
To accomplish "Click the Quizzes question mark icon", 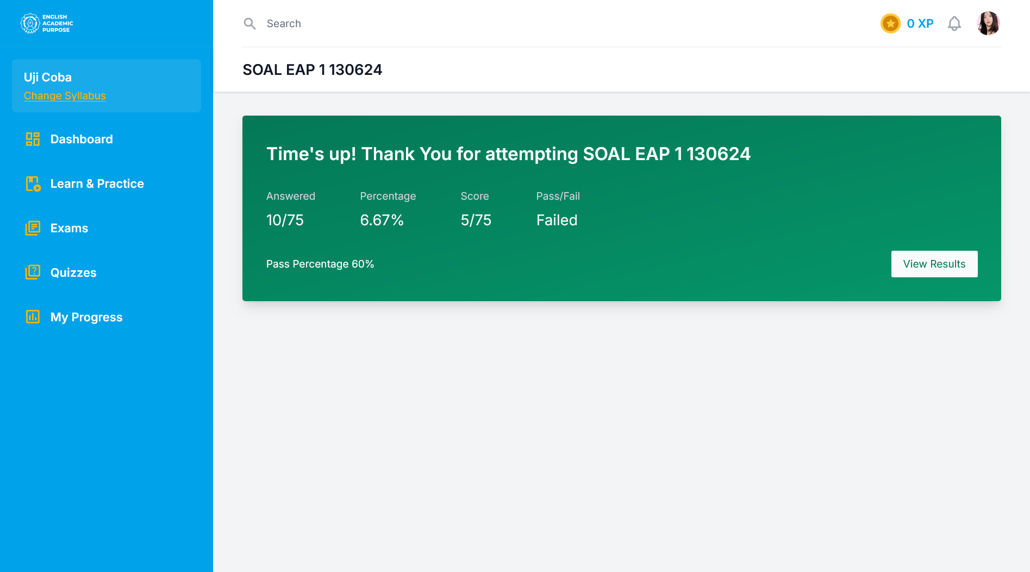I will 33,273.
